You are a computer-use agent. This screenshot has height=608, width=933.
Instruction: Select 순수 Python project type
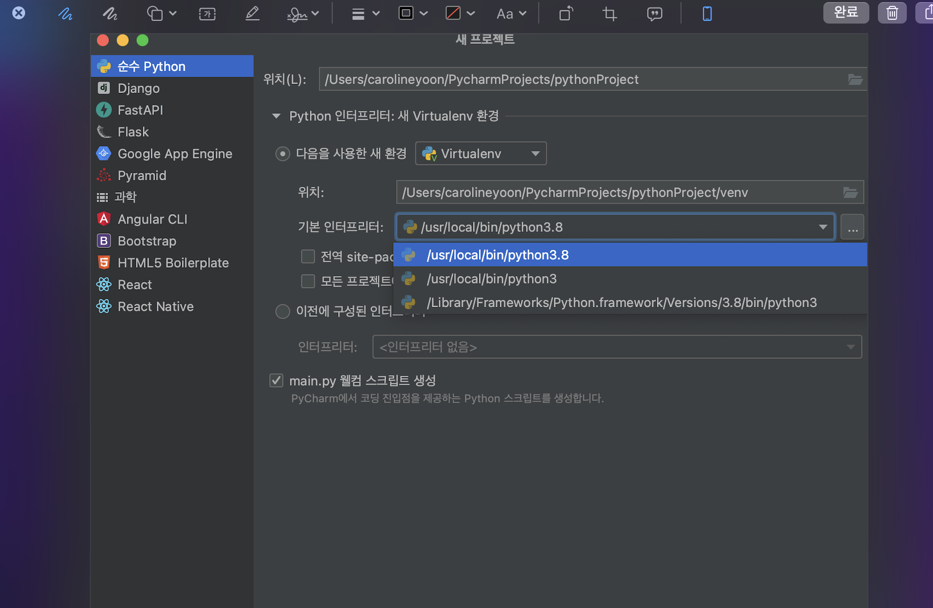[172, 66]
